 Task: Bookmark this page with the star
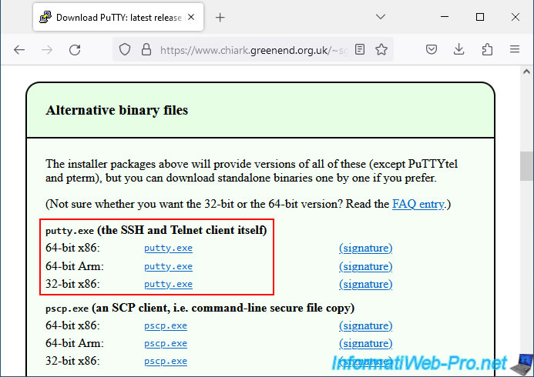(381, 50)
